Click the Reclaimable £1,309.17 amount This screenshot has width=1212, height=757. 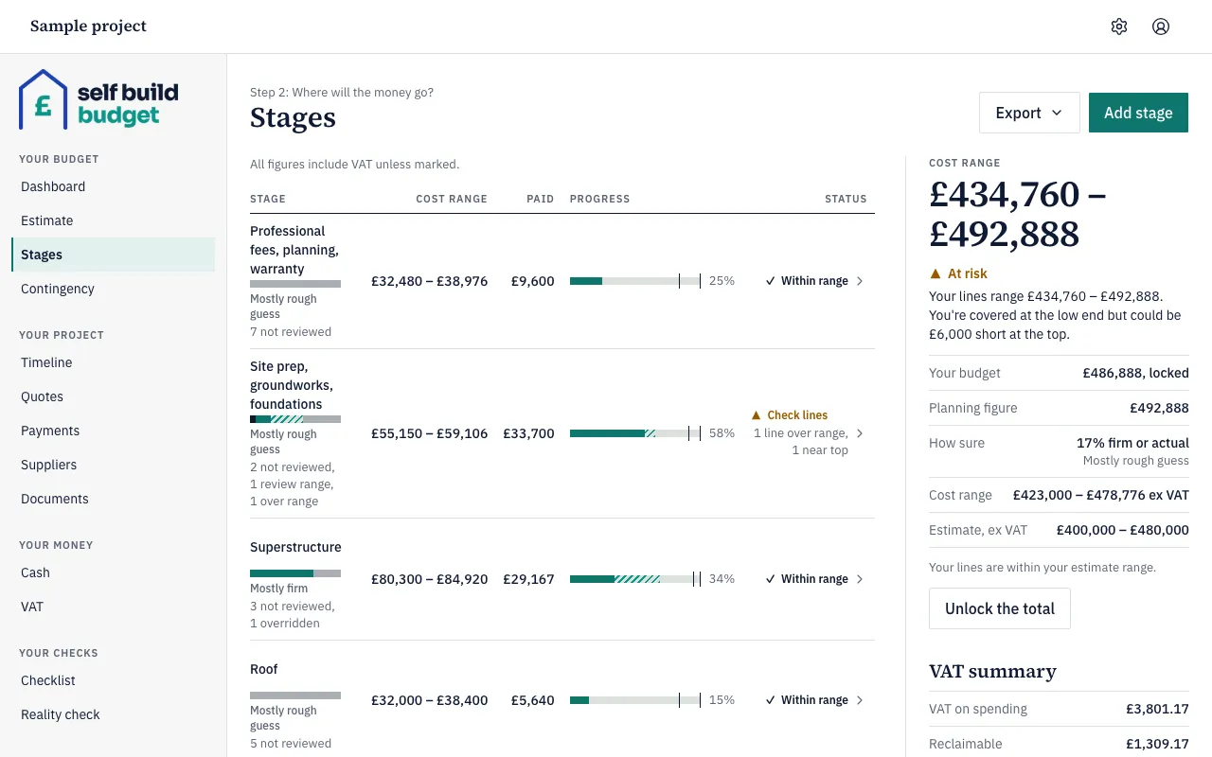(1157, 744)
